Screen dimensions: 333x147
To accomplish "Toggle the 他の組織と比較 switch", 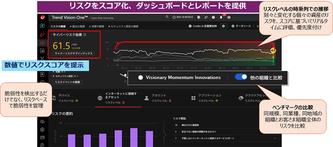I will click(x=241, y=77).
